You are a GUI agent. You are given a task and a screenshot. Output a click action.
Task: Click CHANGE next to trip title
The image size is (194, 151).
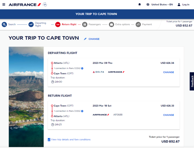94,39
